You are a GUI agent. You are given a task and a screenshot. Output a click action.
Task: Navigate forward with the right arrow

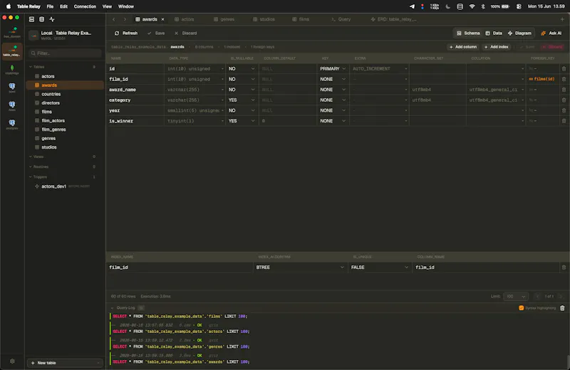tap(125, 19)
